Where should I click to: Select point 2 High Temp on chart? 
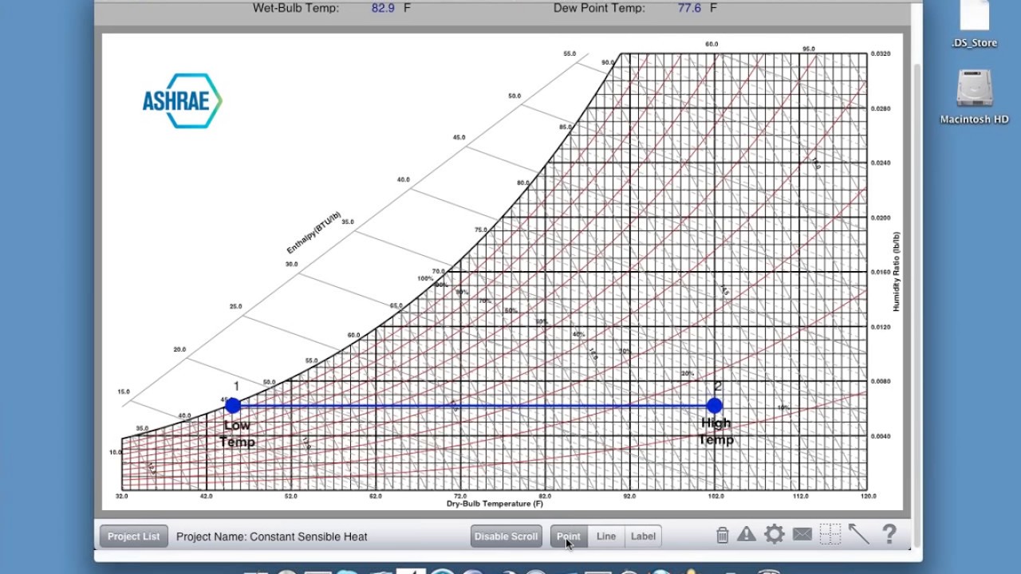715,406
